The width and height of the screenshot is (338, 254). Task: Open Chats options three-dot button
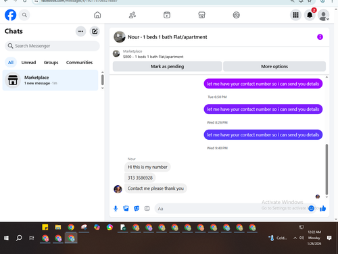(80, 31)
